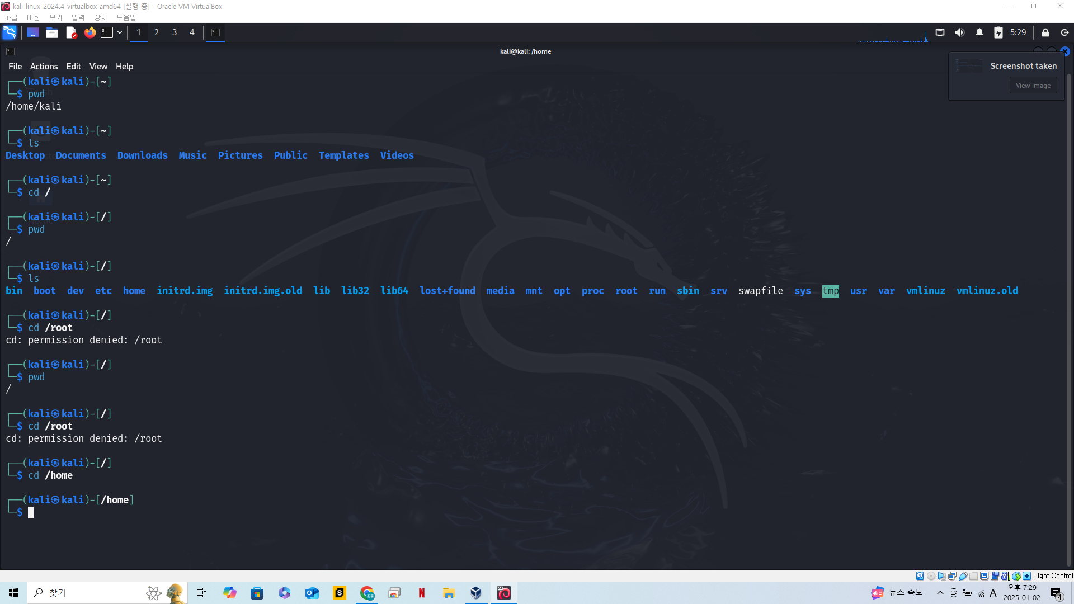Click the screenshot notification thumbnail

tap(969, 66)
